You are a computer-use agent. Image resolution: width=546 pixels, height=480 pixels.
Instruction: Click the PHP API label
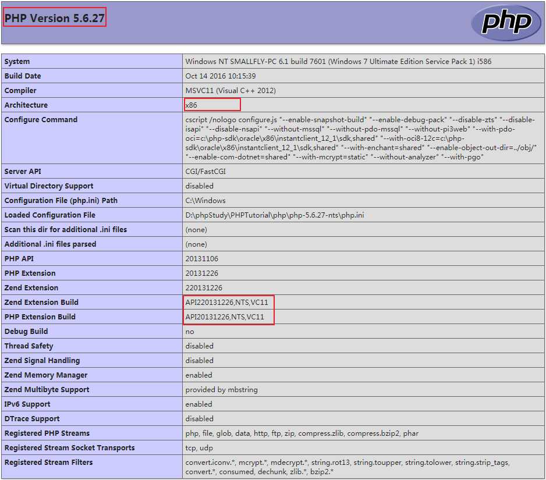pyautogui.click(x=19, y=259)
